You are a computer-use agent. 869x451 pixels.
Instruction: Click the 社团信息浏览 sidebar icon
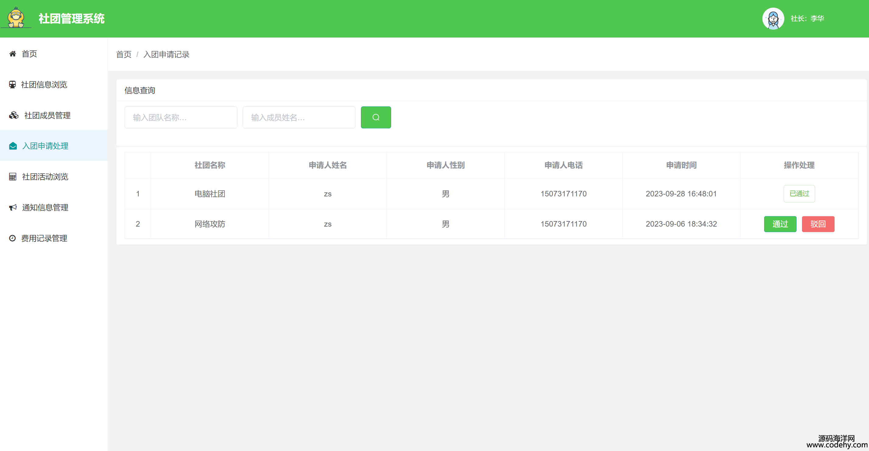[x=12, y=84]
